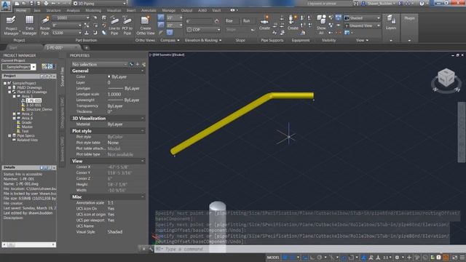Open the Data Manager tool
This screenshot has height=262, width=466.
coord(29,25)
